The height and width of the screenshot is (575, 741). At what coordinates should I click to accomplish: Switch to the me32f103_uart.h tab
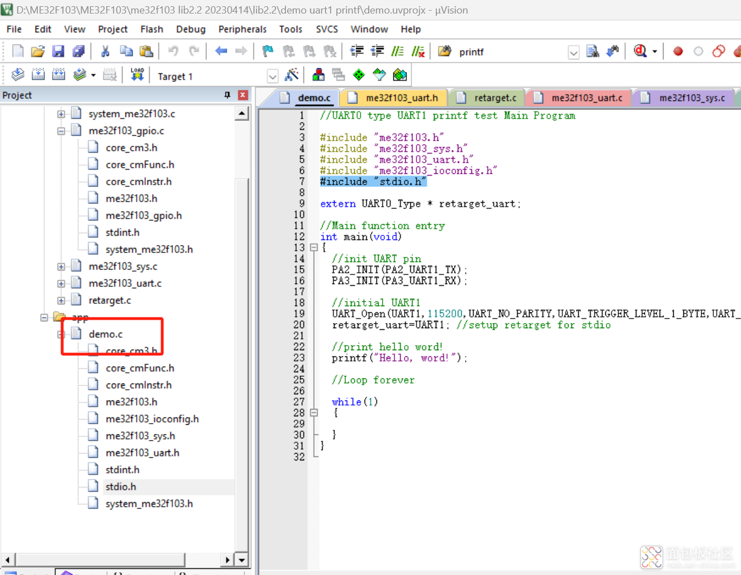tap(394, 98)
